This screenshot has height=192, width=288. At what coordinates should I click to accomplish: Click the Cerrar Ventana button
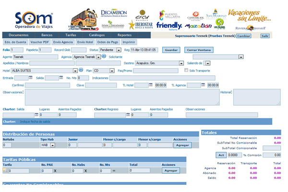point(199,49)
